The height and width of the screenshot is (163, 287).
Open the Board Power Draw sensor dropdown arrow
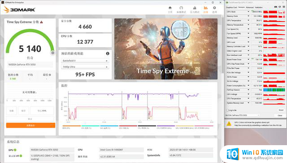248,59
